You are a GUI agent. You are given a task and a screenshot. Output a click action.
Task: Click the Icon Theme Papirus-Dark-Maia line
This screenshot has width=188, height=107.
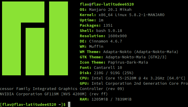point(114,62)
